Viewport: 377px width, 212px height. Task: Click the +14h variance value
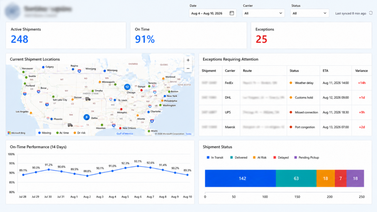click(362, 83)
